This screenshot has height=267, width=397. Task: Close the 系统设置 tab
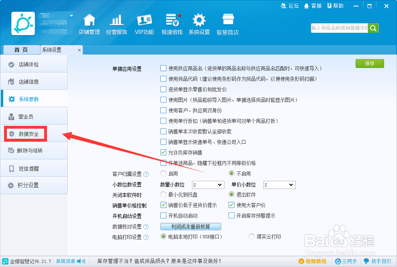tap(79, 50)
